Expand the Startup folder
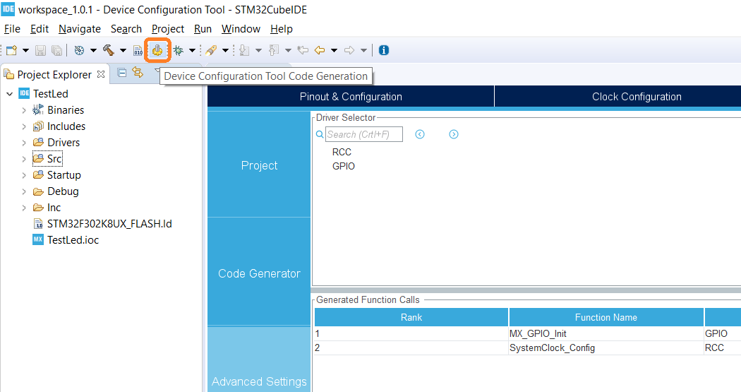 click(x=23, y=175)
